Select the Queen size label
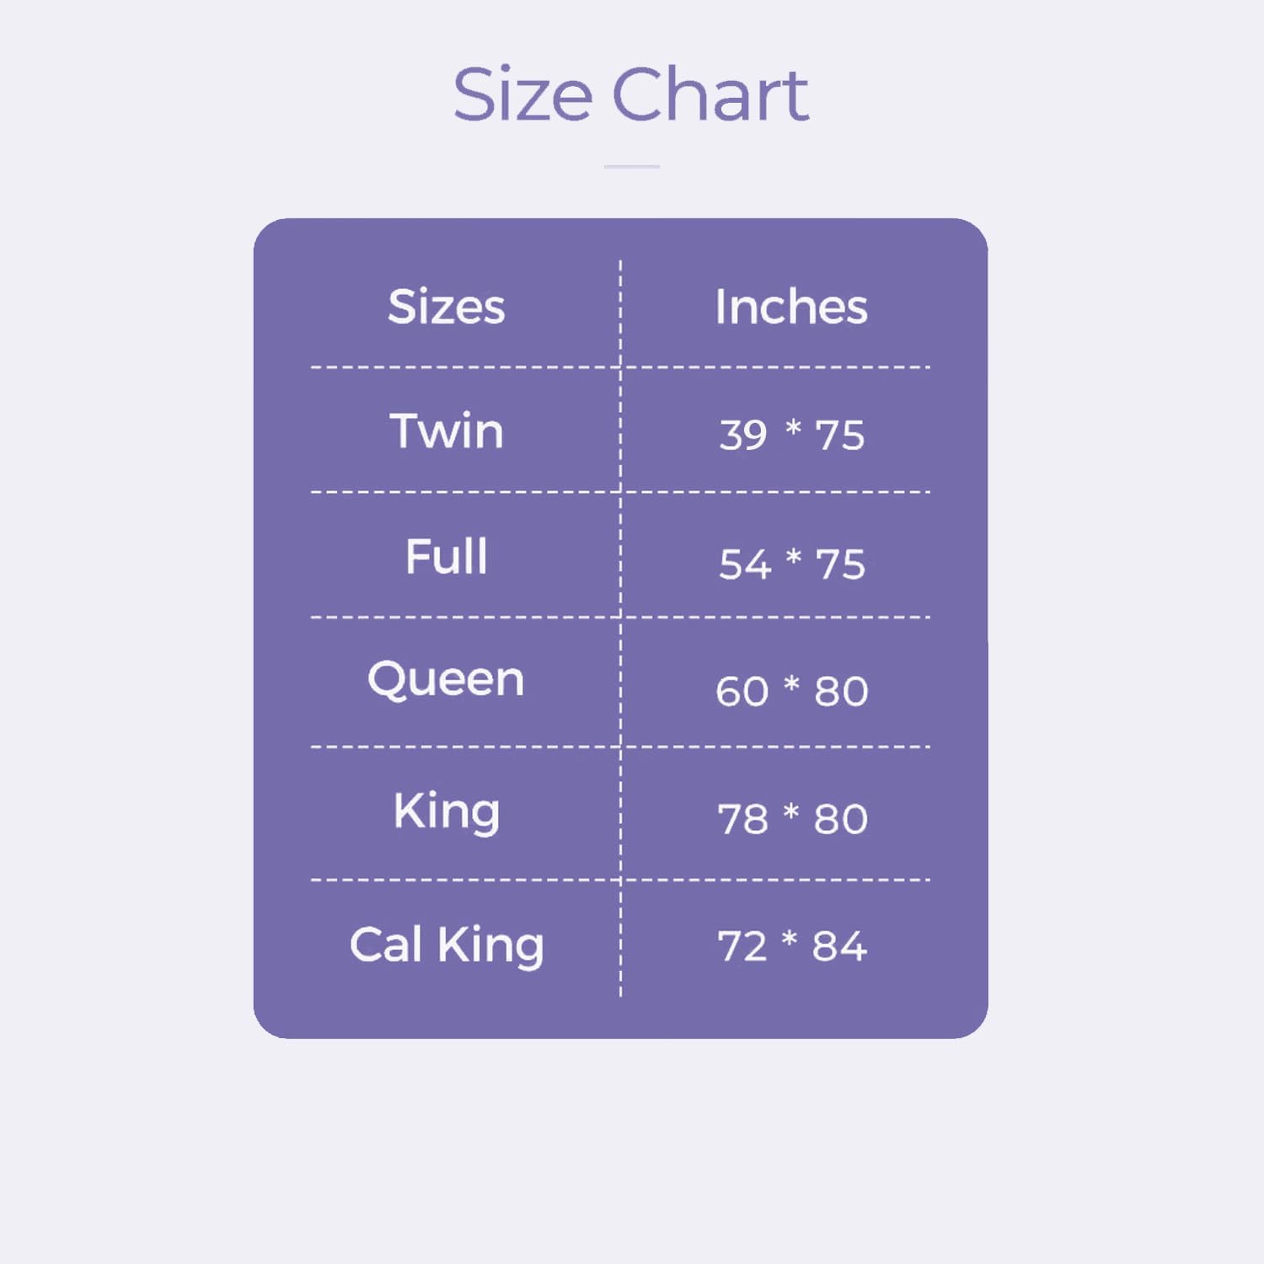1264x1264 pixels. [x=446, y=679]
